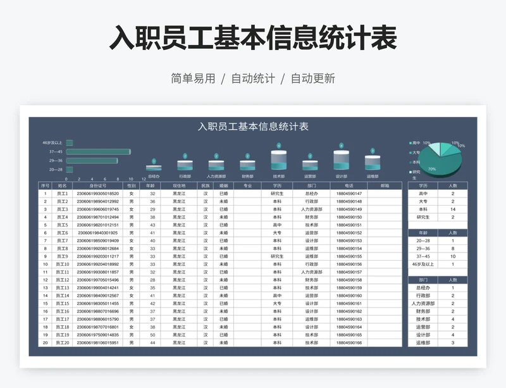Select the 电话 column header

(349, 185)
